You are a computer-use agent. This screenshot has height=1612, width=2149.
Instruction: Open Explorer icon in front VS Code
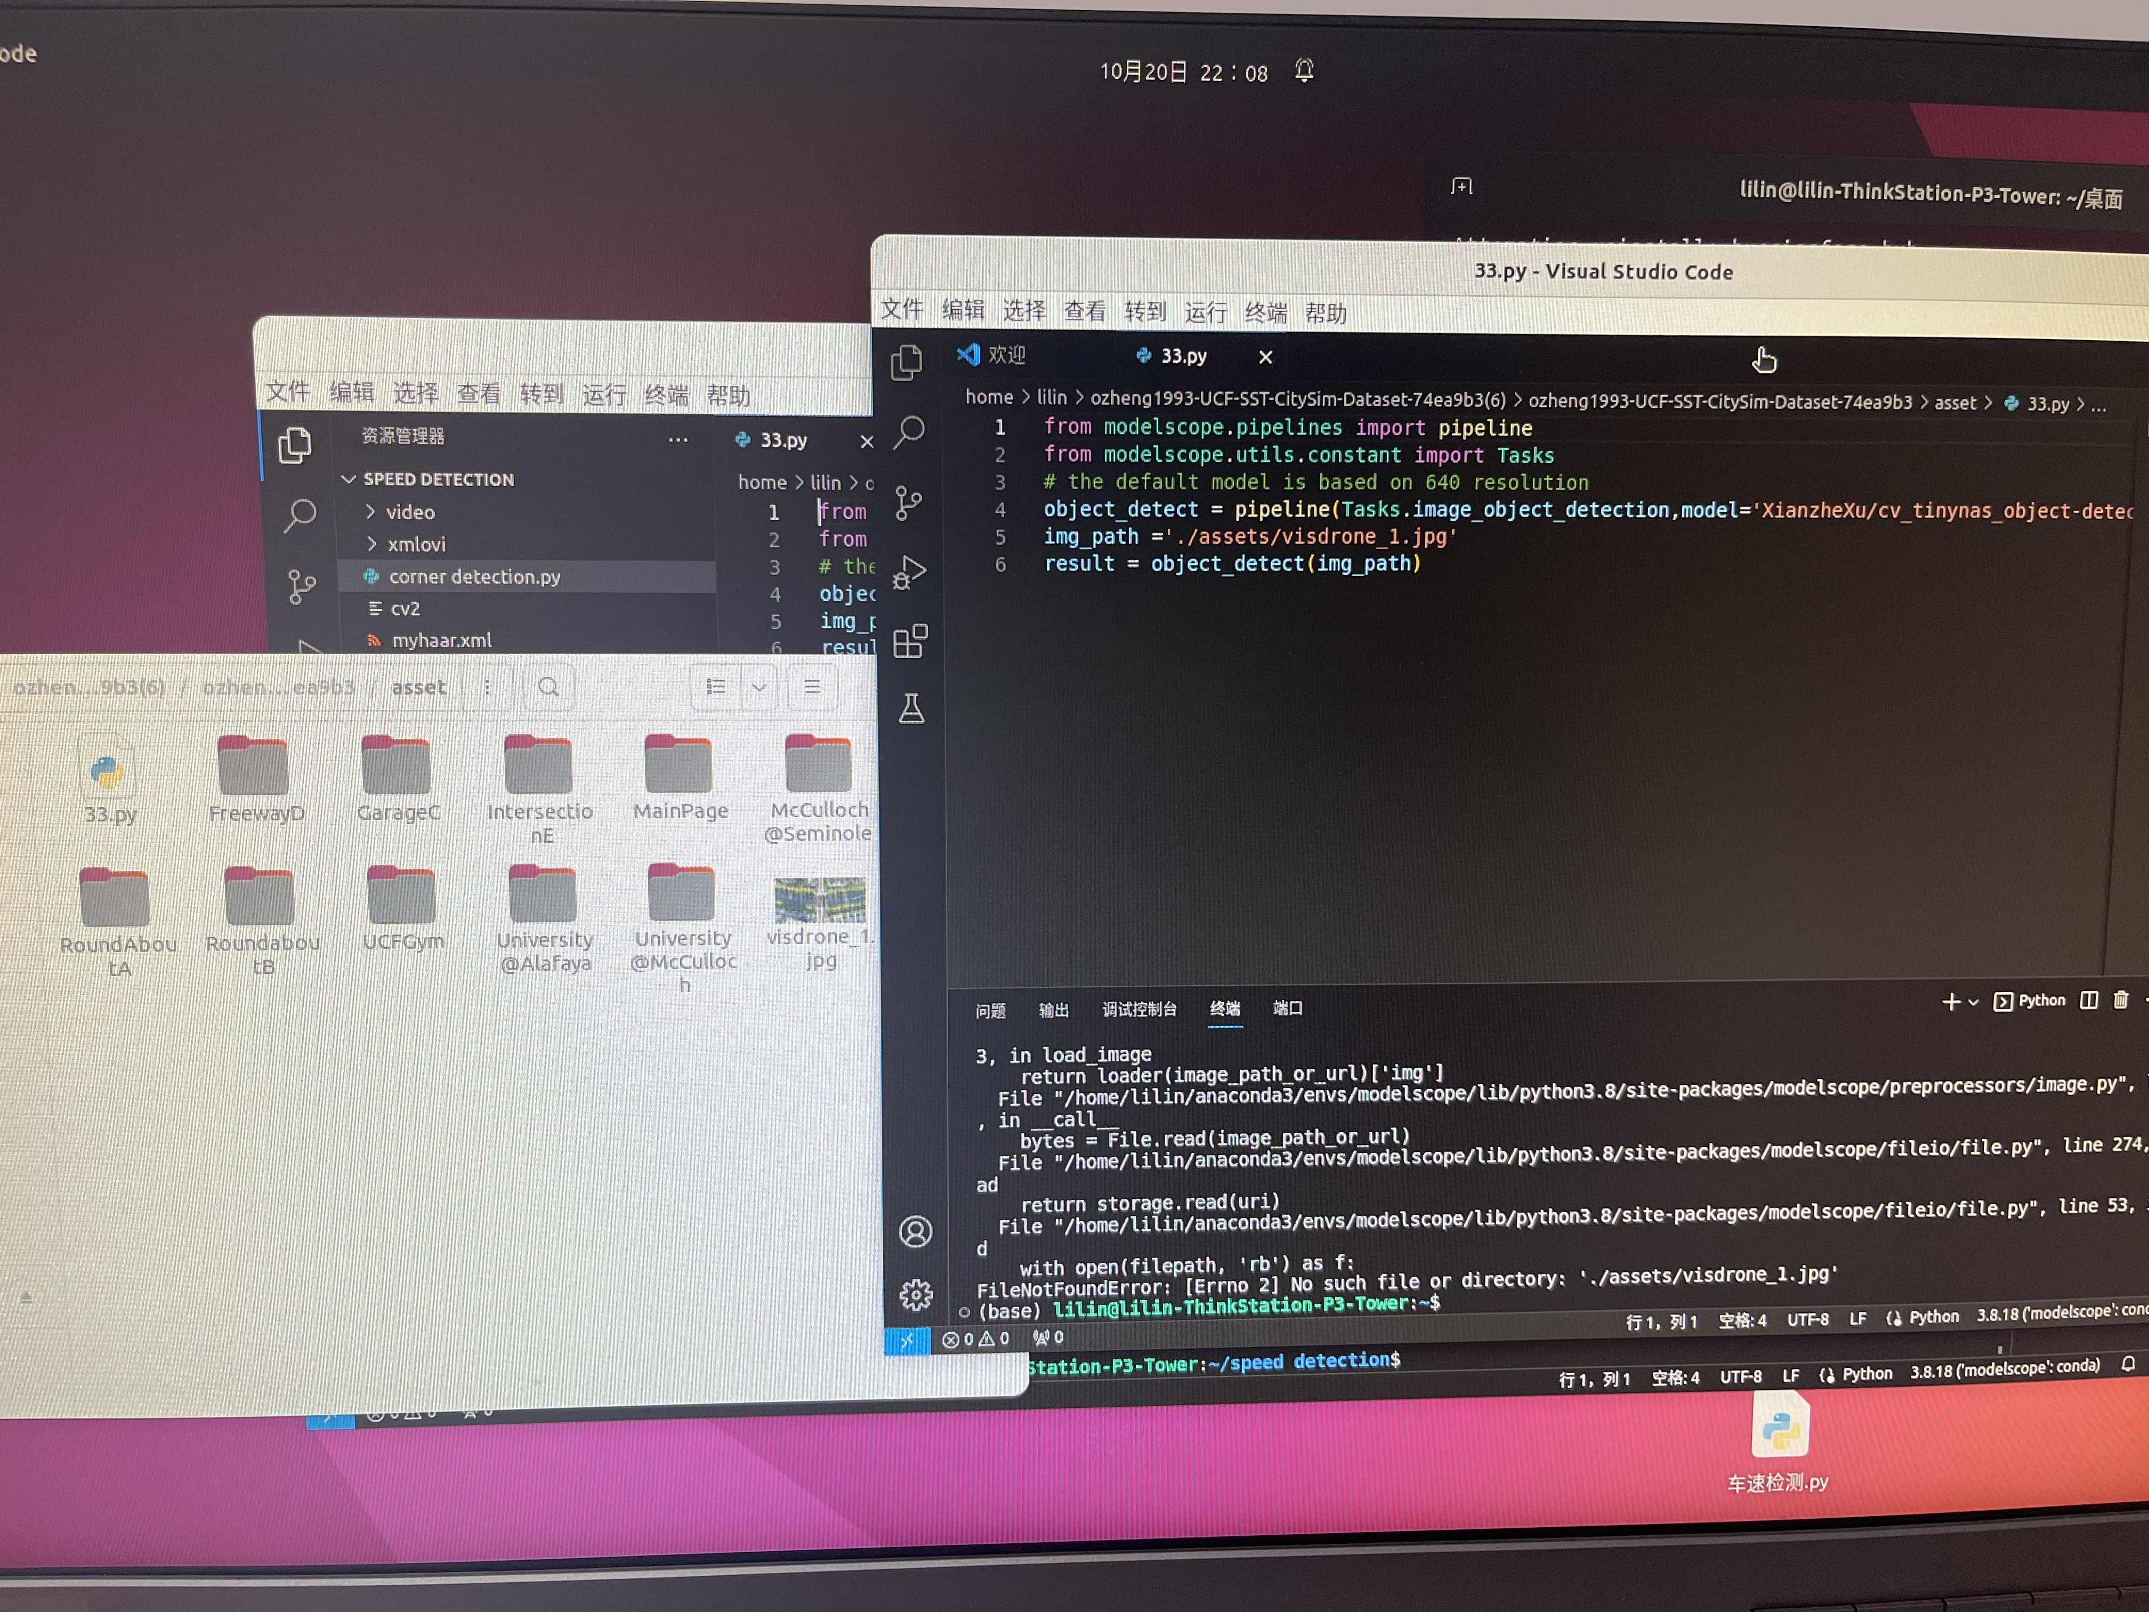[907, 362]
